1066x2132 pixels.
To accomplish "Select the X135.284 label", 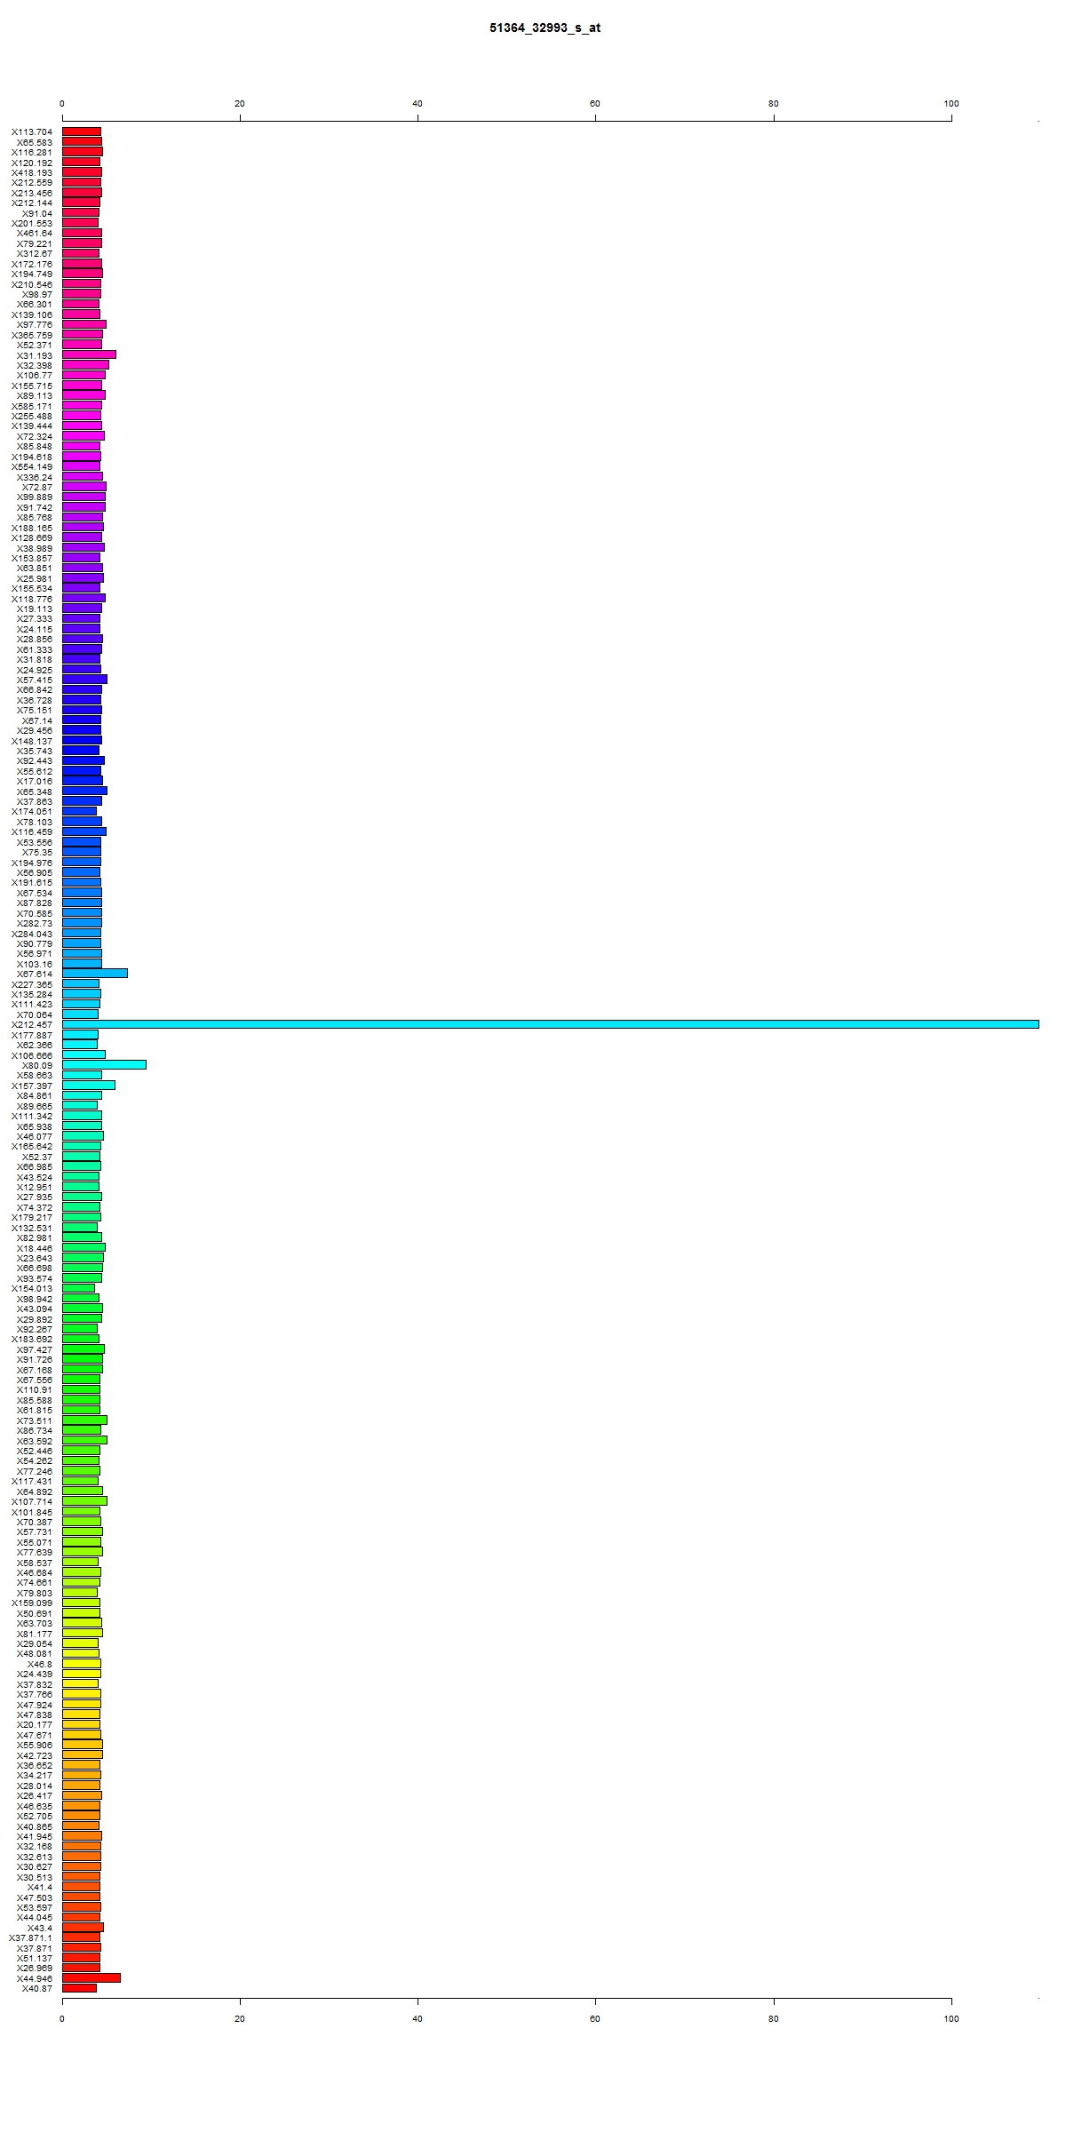I will click(32, 994).
